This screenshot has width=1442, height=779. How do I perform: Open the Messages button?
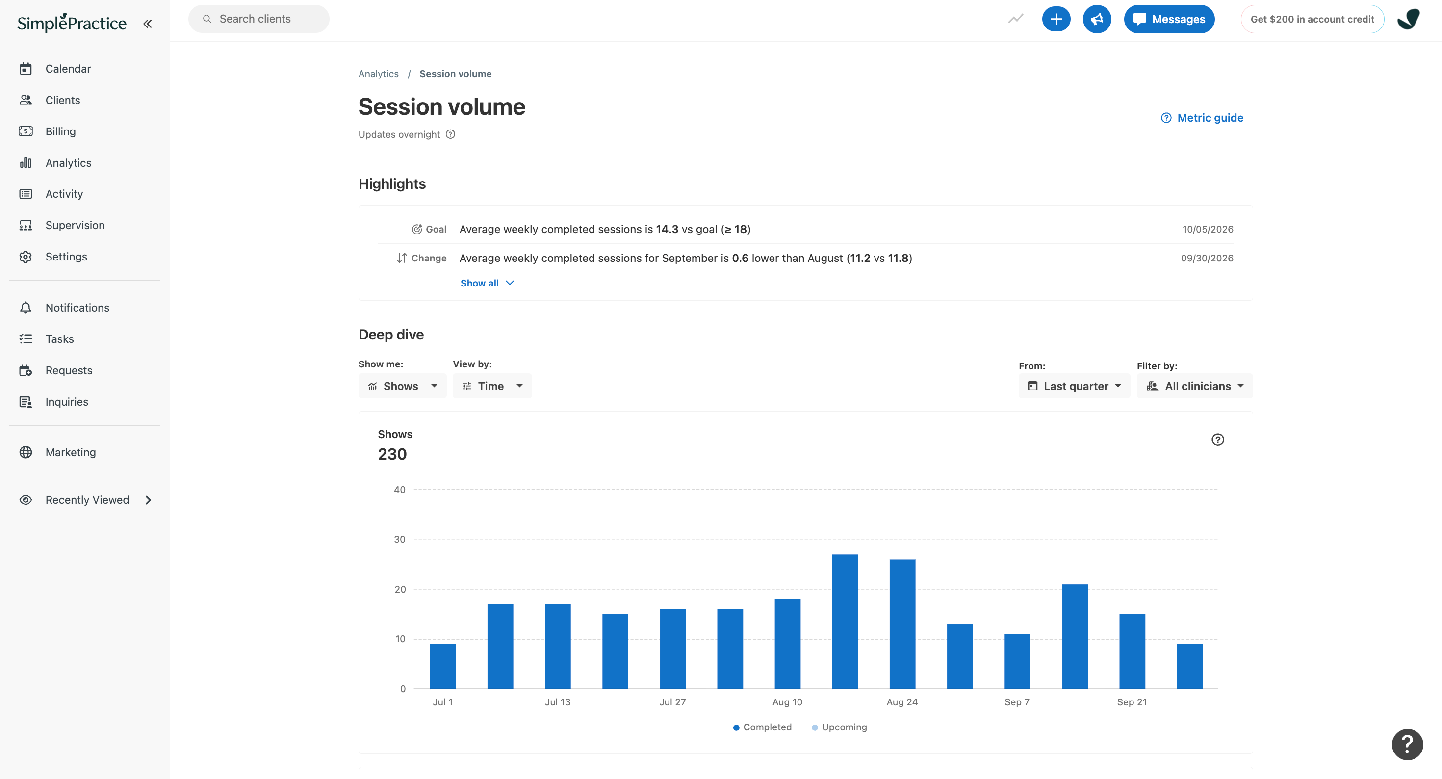(x=1169, y=19)
